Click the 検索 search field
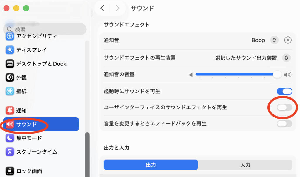The width and height of the screenshot is (300, 177). click(45, 29)
